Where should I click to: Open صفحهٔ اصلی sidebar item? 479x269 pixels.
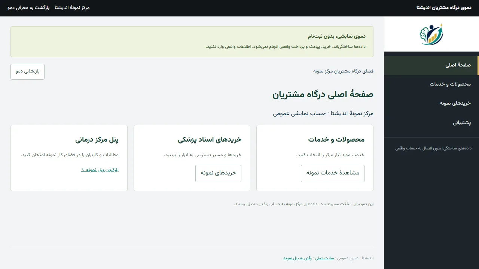click(431, 65)
